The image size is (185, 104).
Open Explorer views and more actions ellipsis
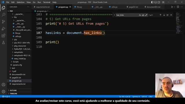(x=28, y=7)
